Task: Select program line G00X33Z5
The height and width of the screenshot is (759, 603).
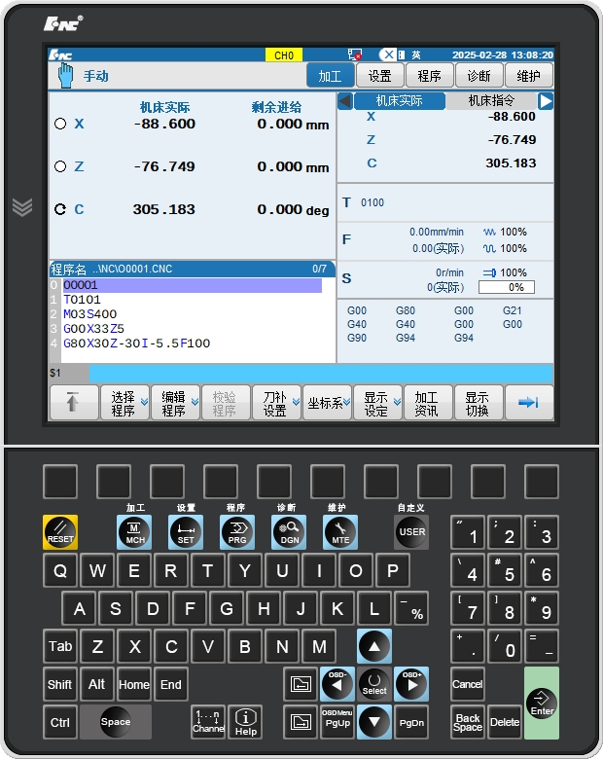Action: pyautogui.click(x=94, y=329)
